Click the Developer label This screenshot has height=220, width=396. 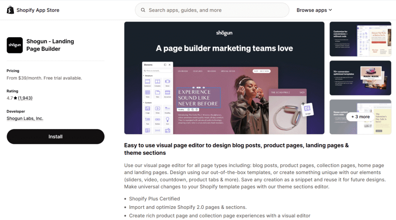click(15, 111)
